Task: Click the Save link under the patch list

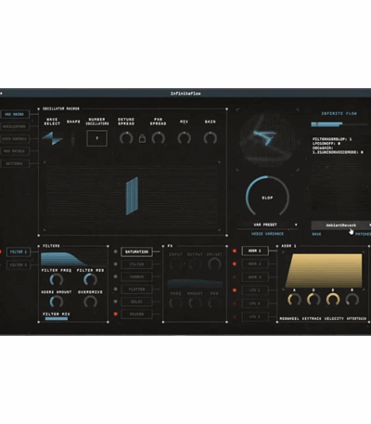Action: point(316,234)
